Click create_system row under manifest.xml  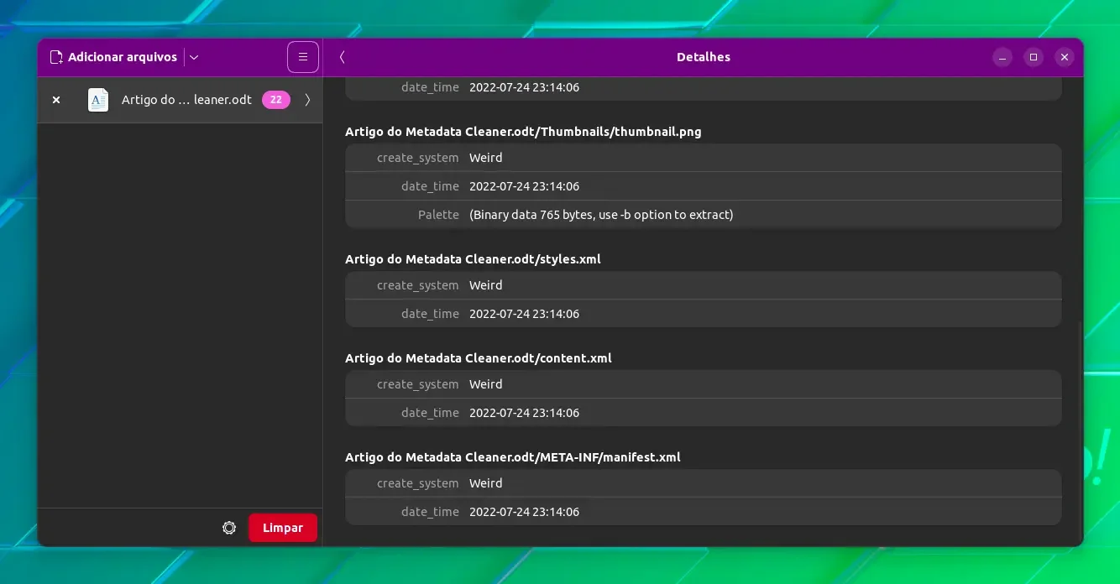click(x=704, y=483)
